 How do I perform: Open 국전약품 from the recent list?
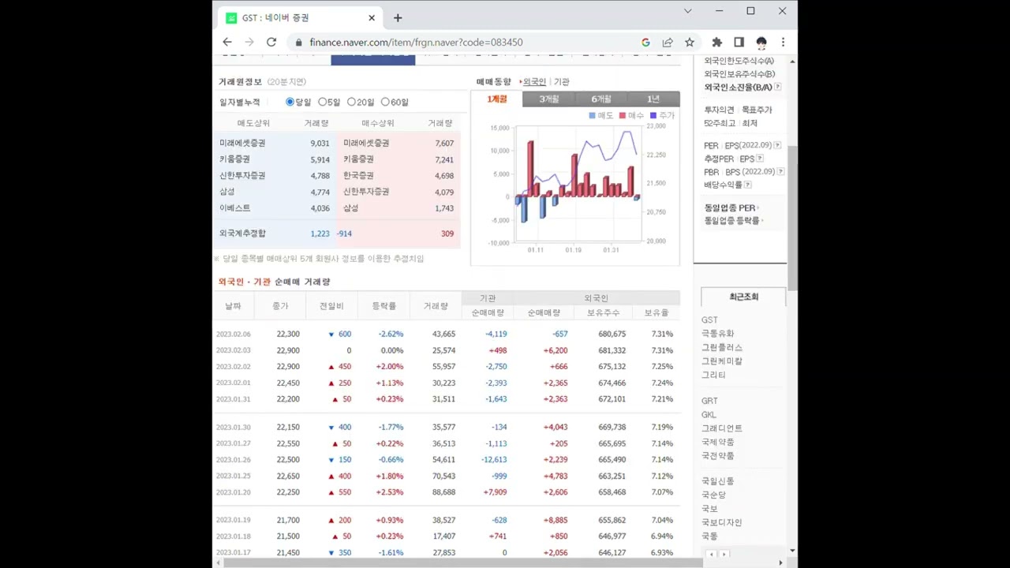(x=717, y=455)
